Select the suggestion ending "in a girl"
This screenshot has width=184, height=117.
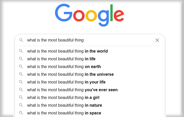pyautogui.click(x=90, y=98)
